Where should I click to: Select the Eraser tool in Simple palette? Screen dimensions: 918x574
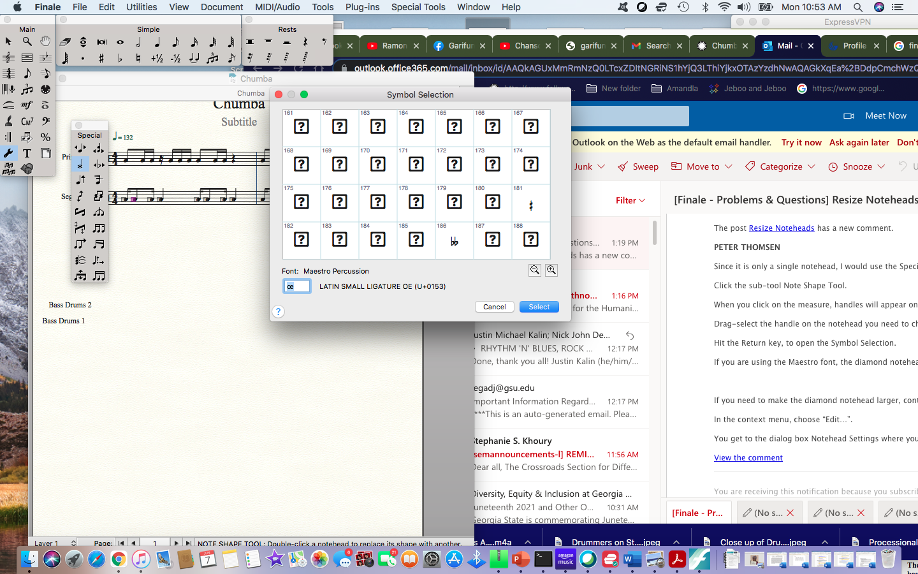click(65, 42)
